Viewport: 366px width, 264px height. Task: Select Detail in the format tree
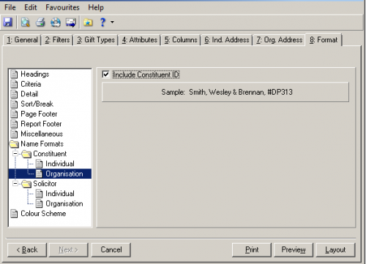click(x=29, y=94)
